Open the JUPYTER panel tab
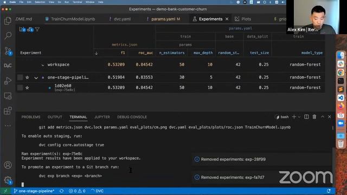The image size is (347, 195). click(102, 117)
